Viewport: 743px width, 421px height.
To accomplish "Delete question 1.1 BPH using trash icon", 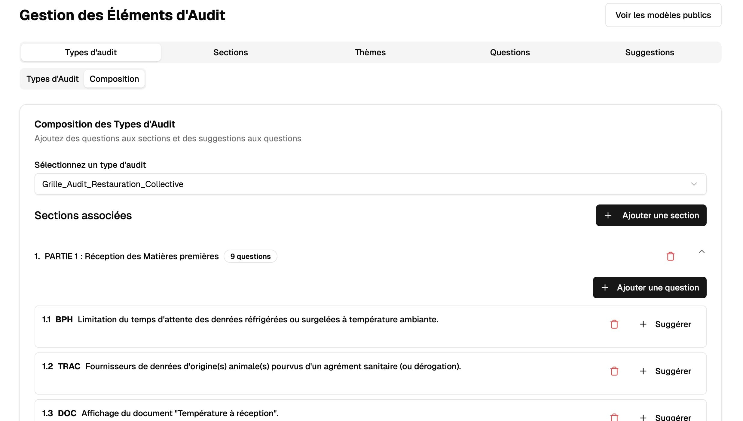I will pyautogui.click(x=614, y=324).
